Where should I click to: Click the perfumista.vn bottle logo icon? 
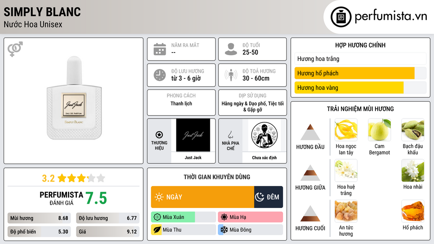pos(341,17)
